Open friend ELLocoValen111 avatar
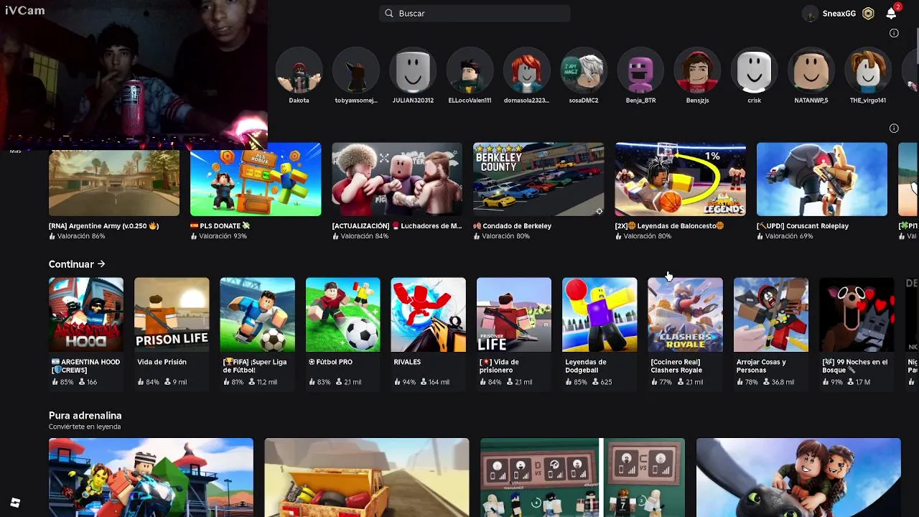The height and width of the screenshot is (517, 919). tap(470, 70)
